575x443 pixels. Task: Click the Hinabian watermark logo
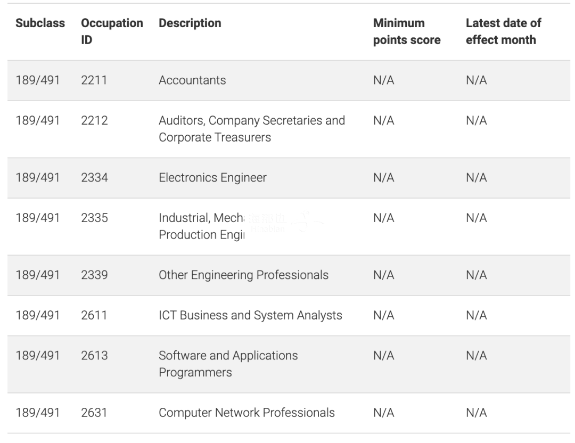click(286, 222)
